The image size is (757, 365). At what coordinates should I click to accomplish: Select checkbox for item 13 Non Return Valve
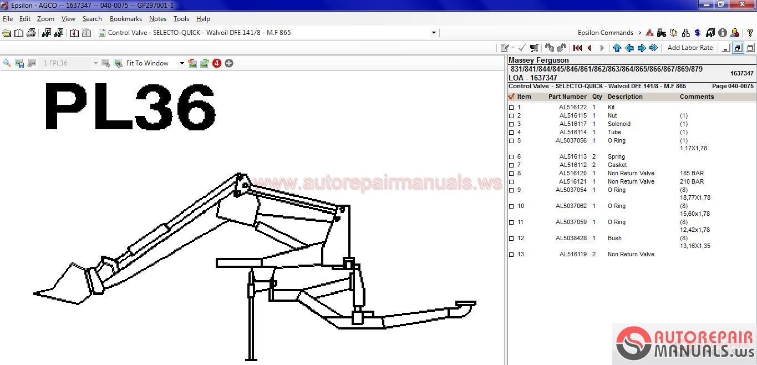pyautogui.click(x=511, y=255)
